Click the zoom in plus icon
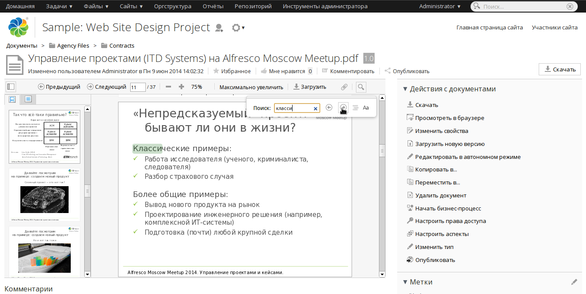Screen dimensions: 586x294 click(x=181, y=87)
